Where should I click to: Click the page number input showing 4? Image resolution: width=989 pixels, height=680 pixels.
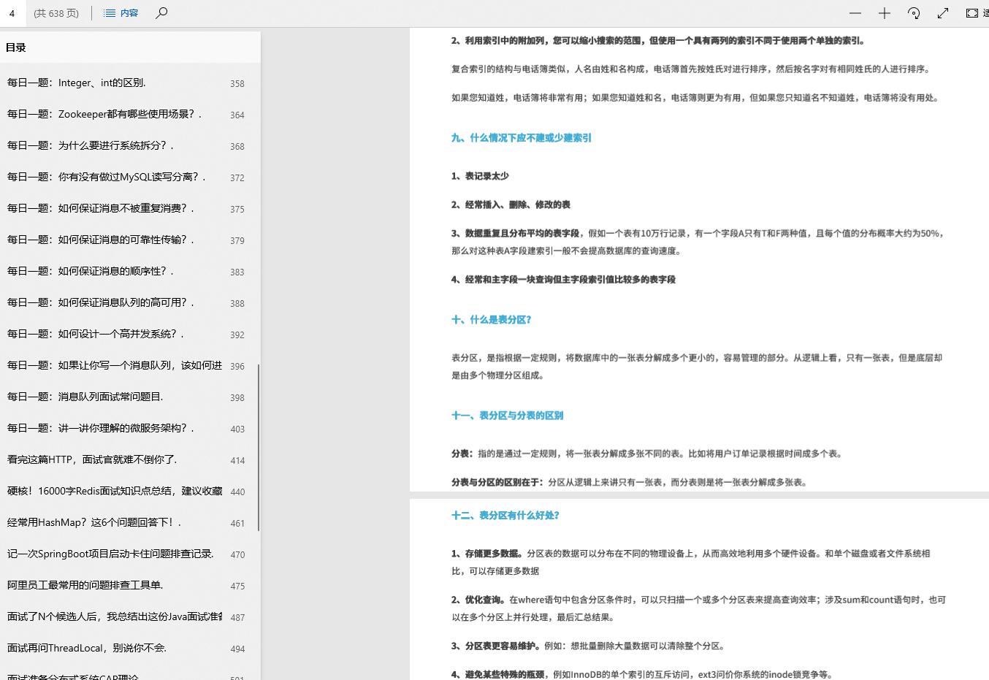click(13, 12)
